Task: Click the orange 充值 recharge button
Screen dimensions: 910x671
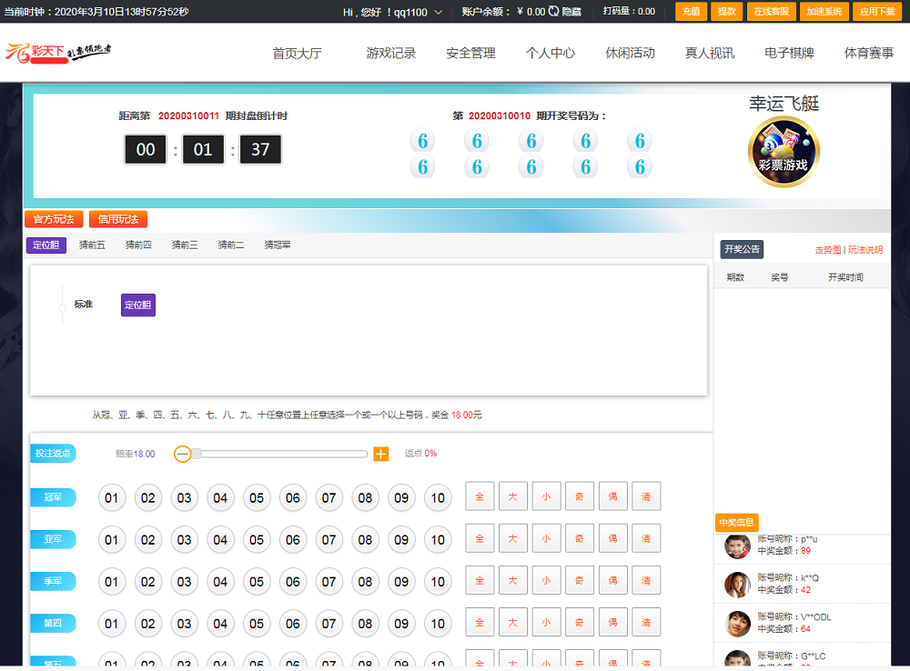Action: tap(690, 12)
